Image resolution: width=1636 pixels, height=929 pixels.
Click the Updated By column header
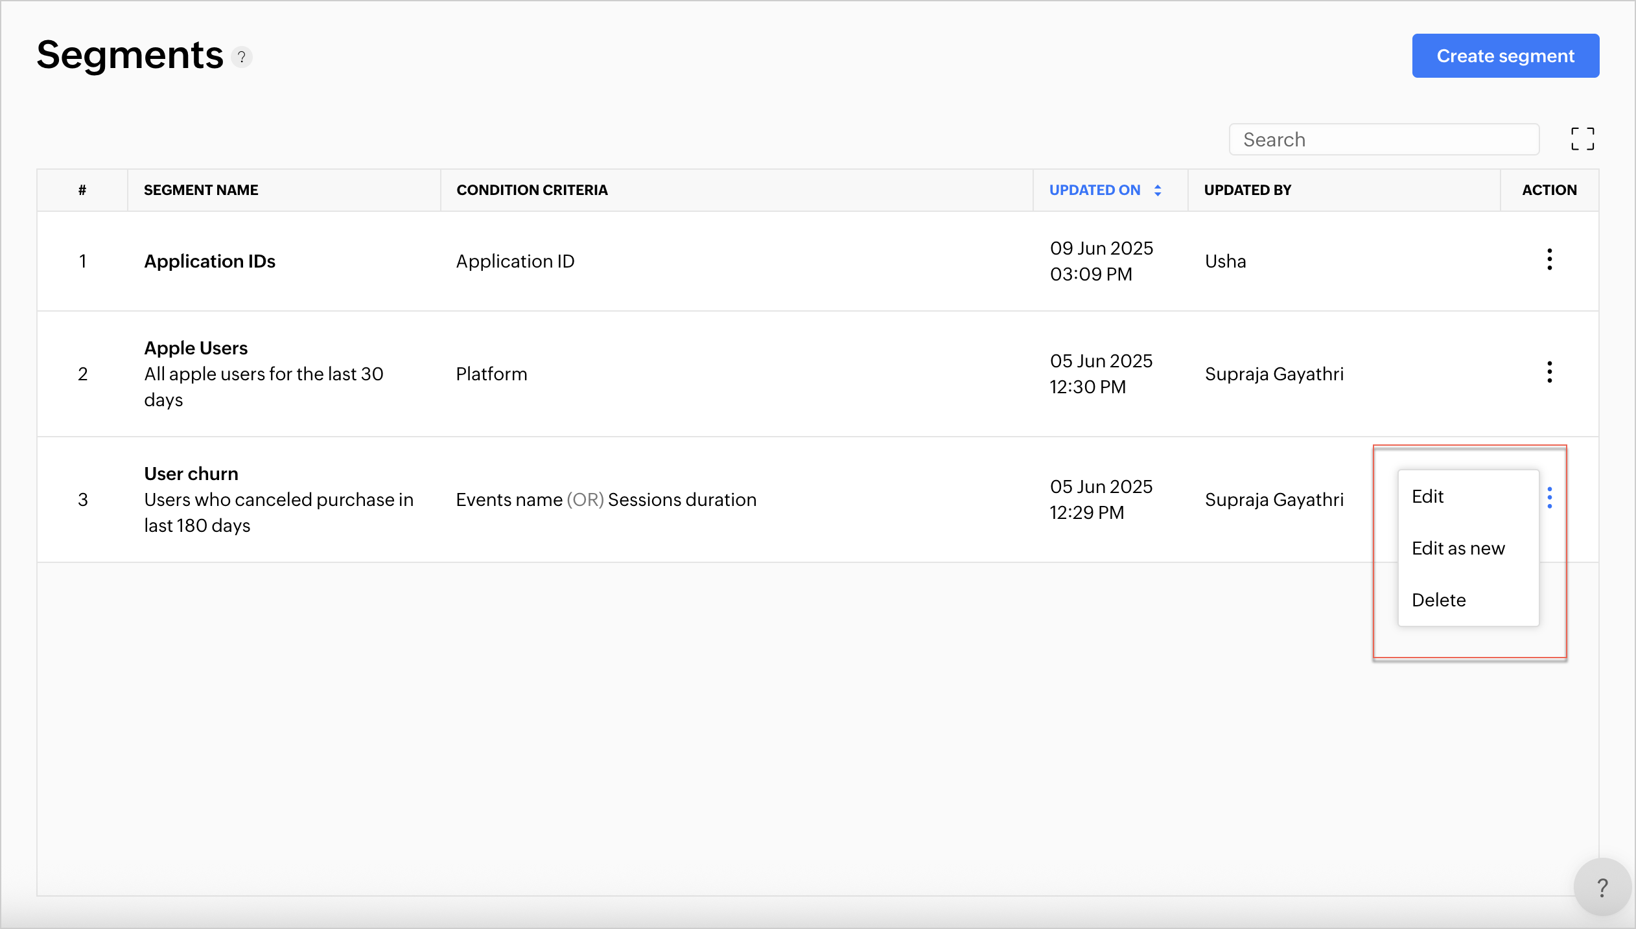click(1247, 190)
